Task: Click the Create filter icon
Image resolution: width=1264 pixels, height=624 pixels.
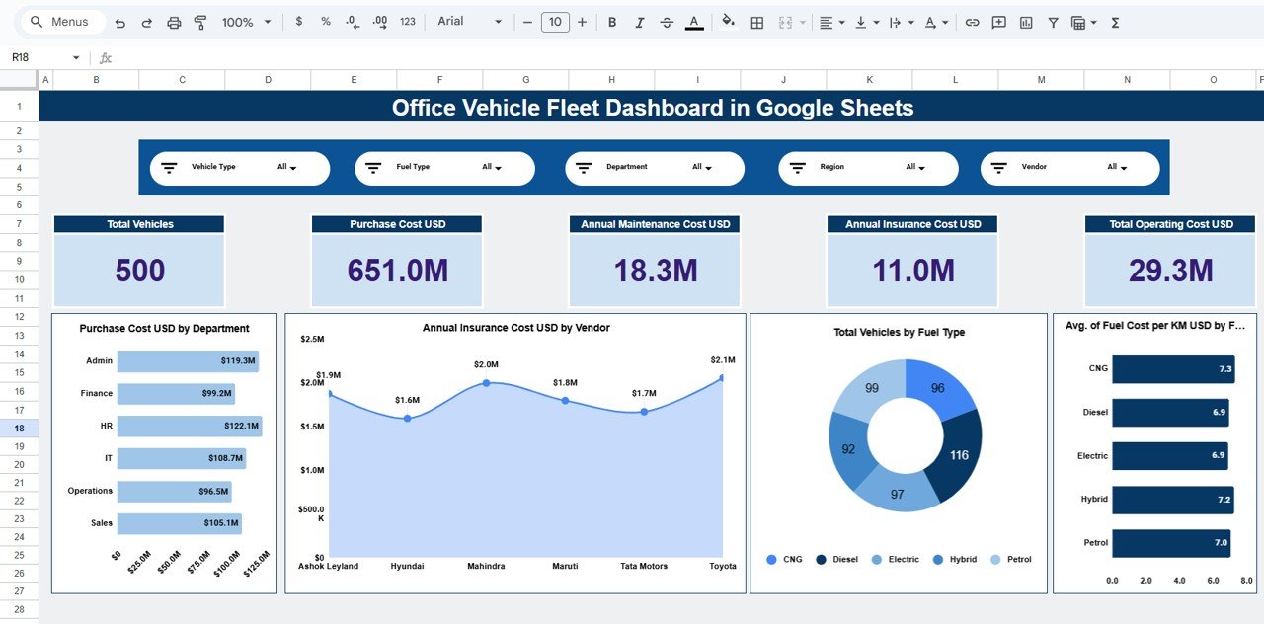Action: click(x=1054, y=21)
